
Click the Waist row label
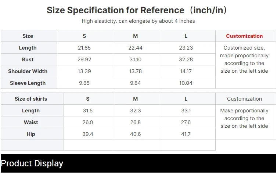pyautogui.click(x=31, y=122)
